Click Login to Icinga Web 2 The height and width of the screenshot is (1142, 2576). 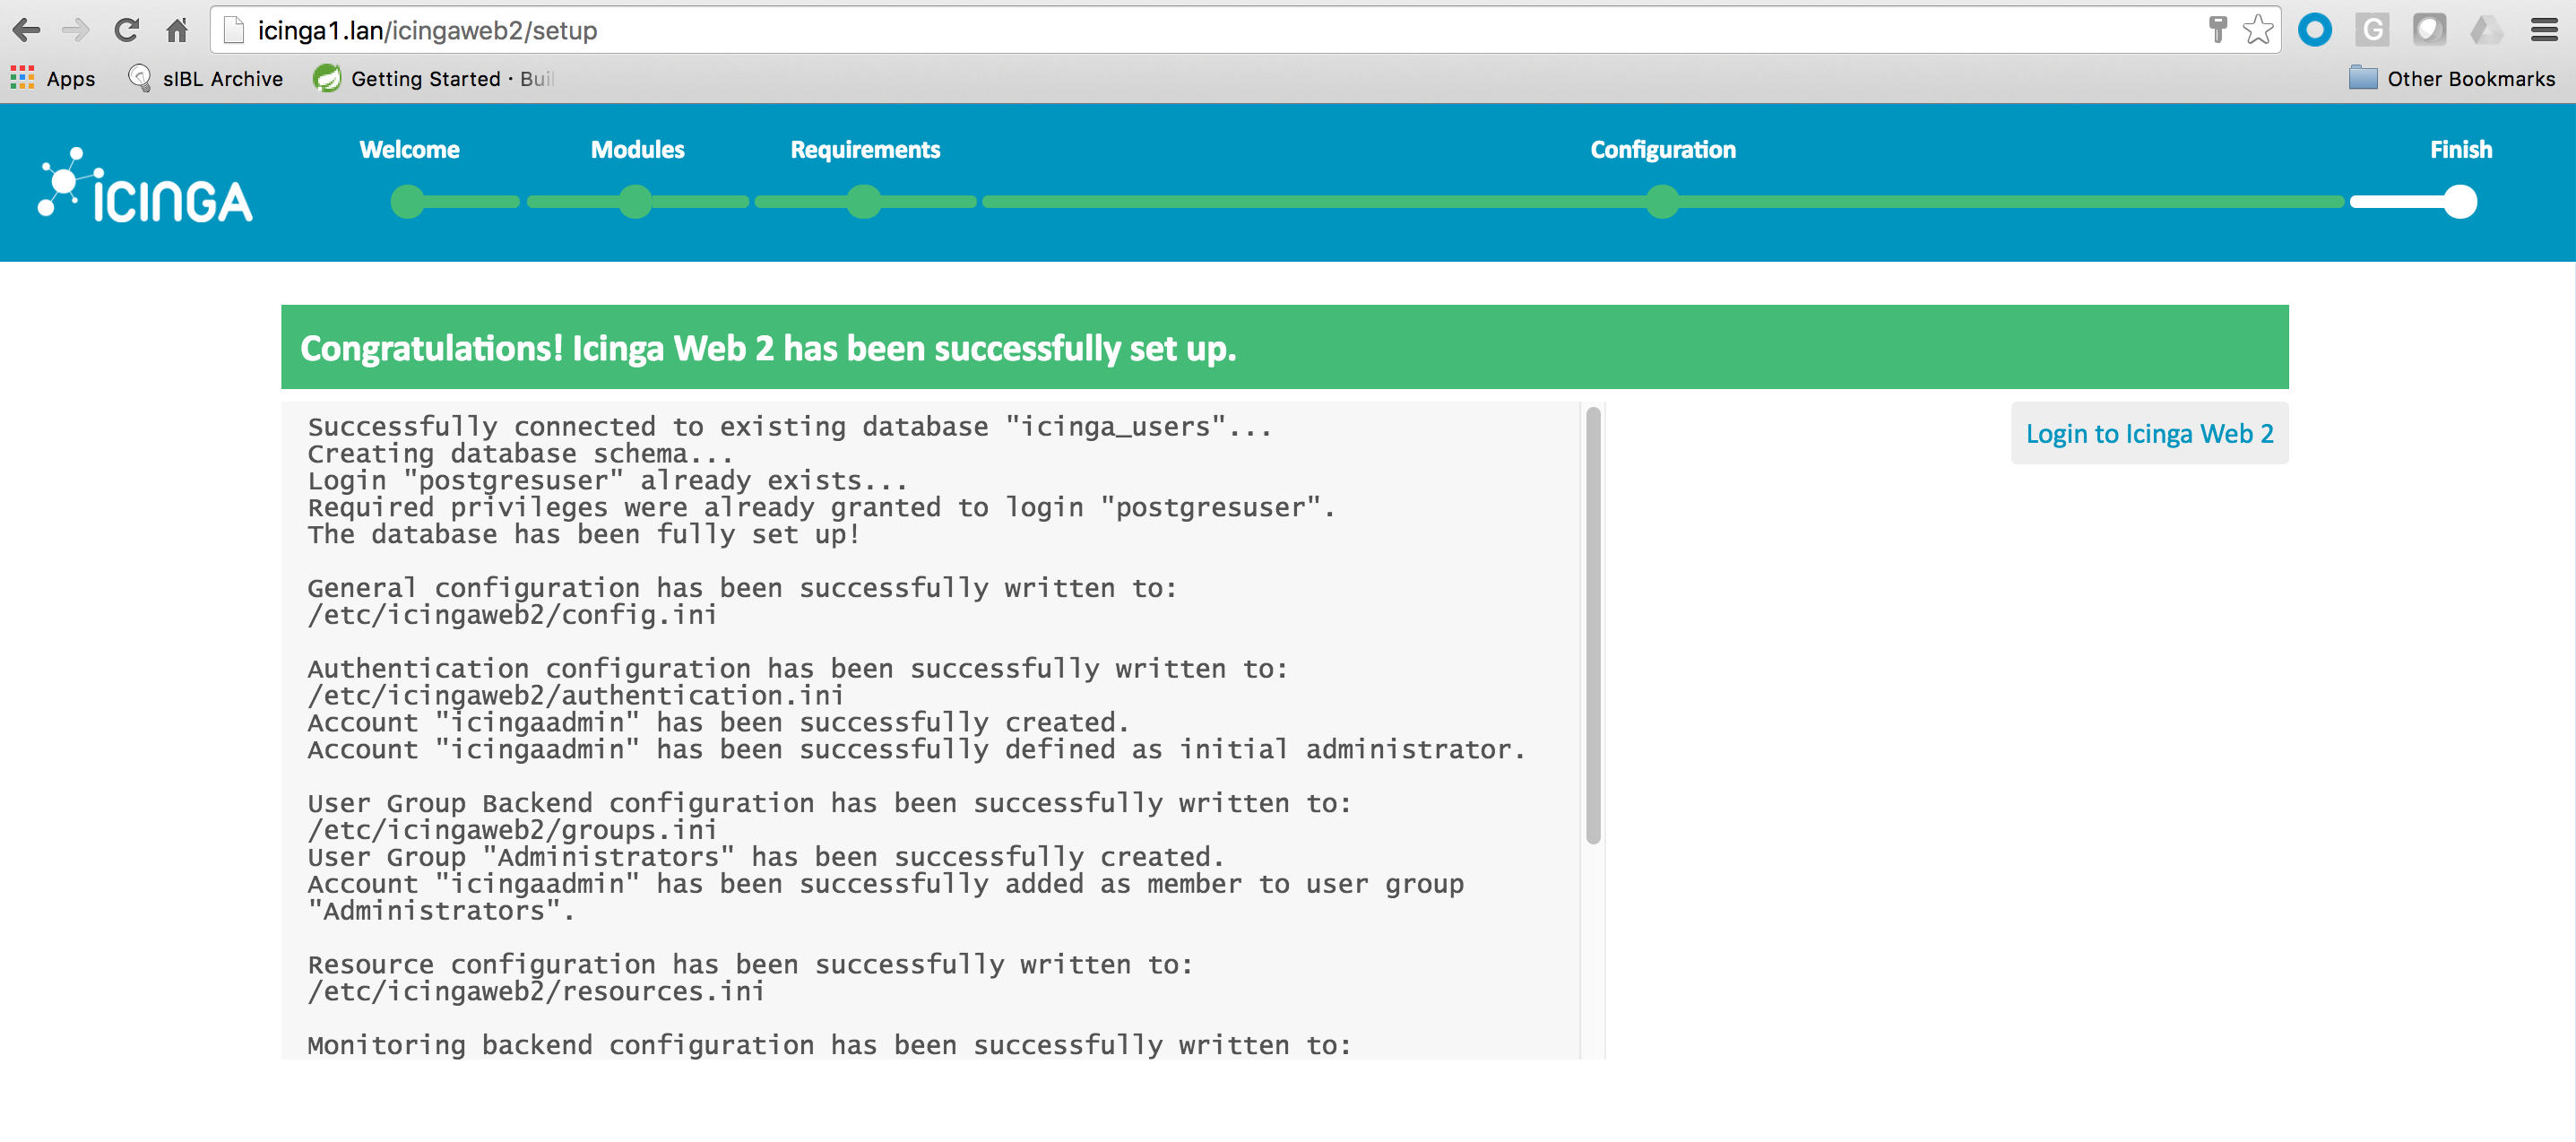tap(2149, 434)
